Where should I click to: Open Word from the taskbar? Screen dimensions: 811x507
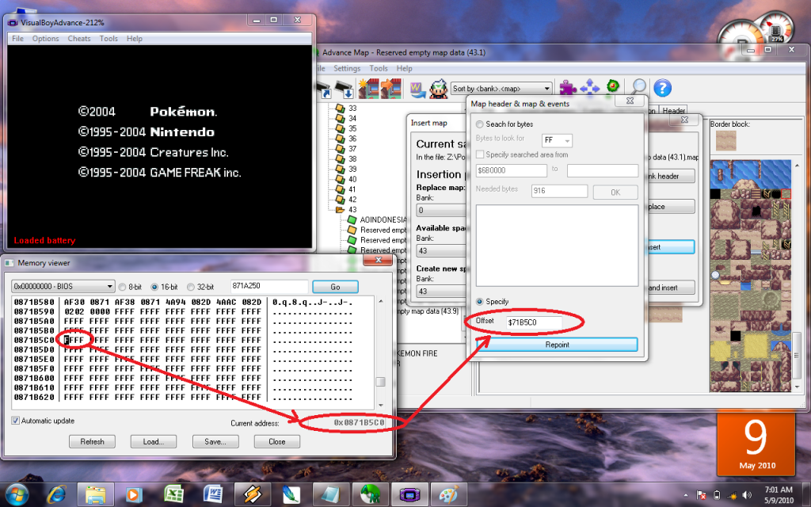point(212,494)
